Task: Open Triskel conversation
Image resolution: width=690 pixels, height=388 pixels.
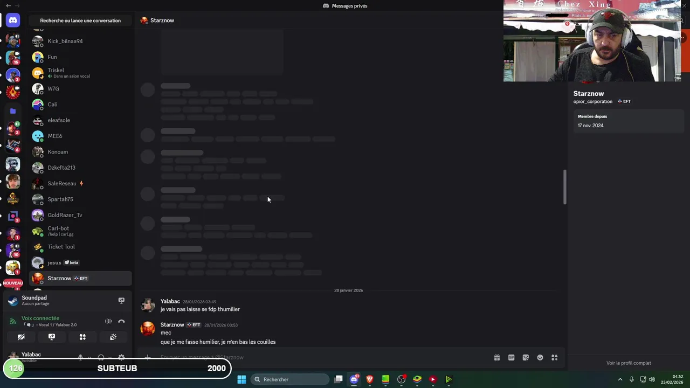Action: click(80, 73)
